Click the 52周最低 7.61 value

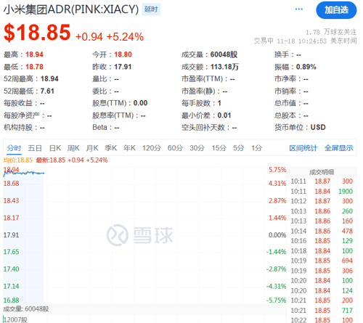47,91
